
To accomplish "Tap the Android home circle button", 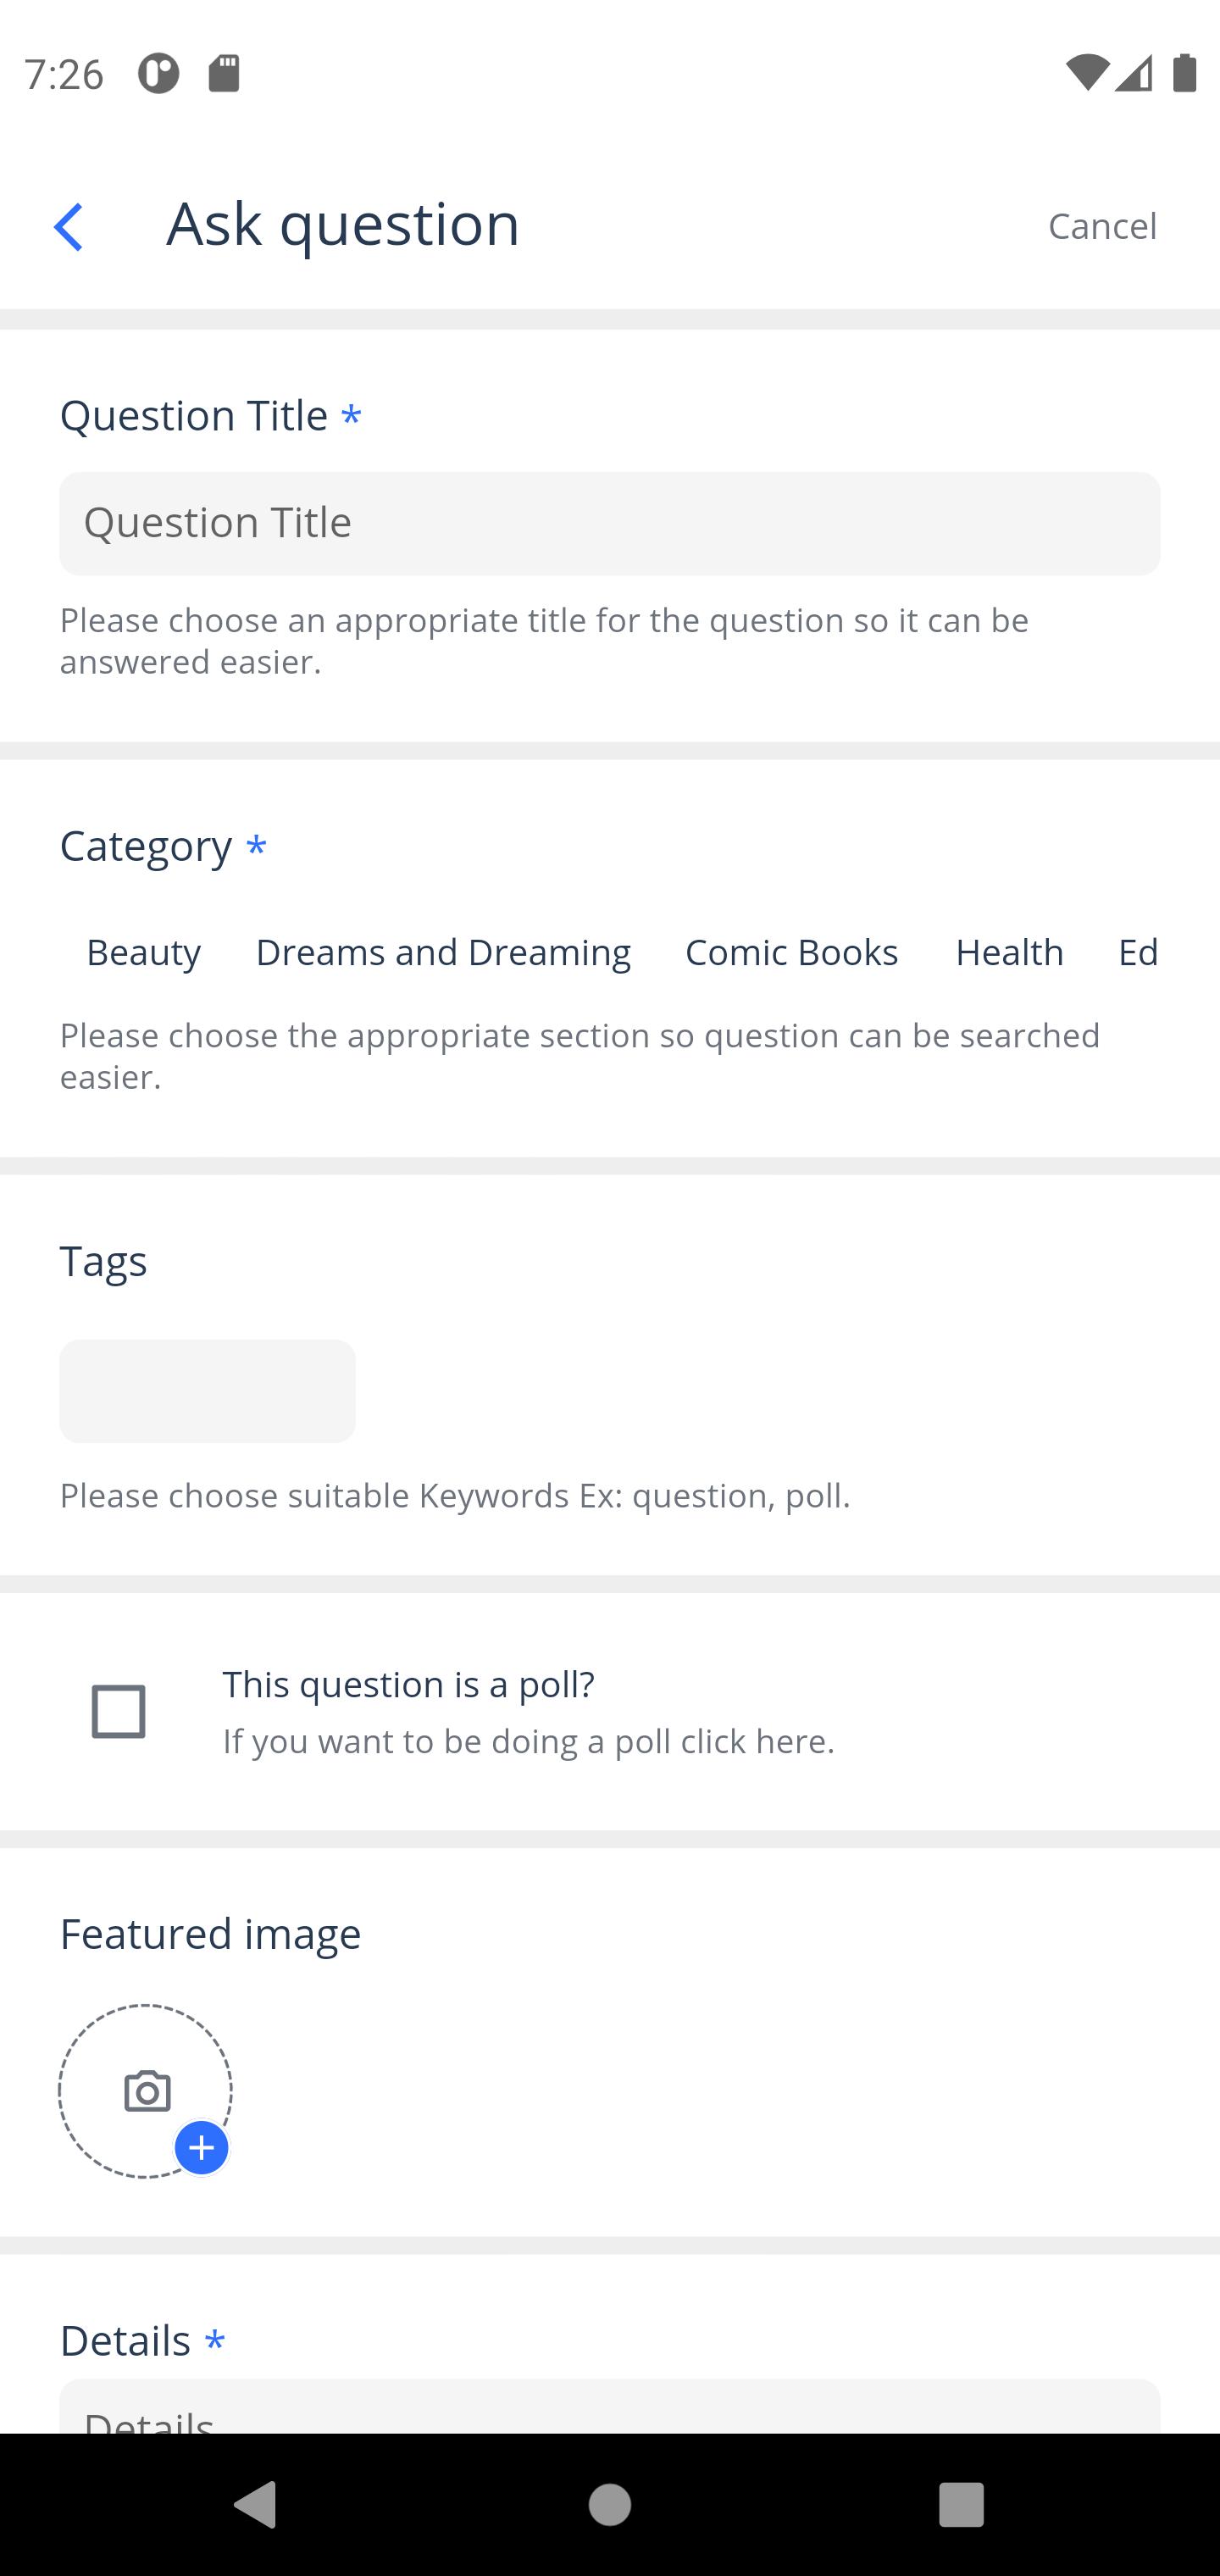I will coord(610,2505).
